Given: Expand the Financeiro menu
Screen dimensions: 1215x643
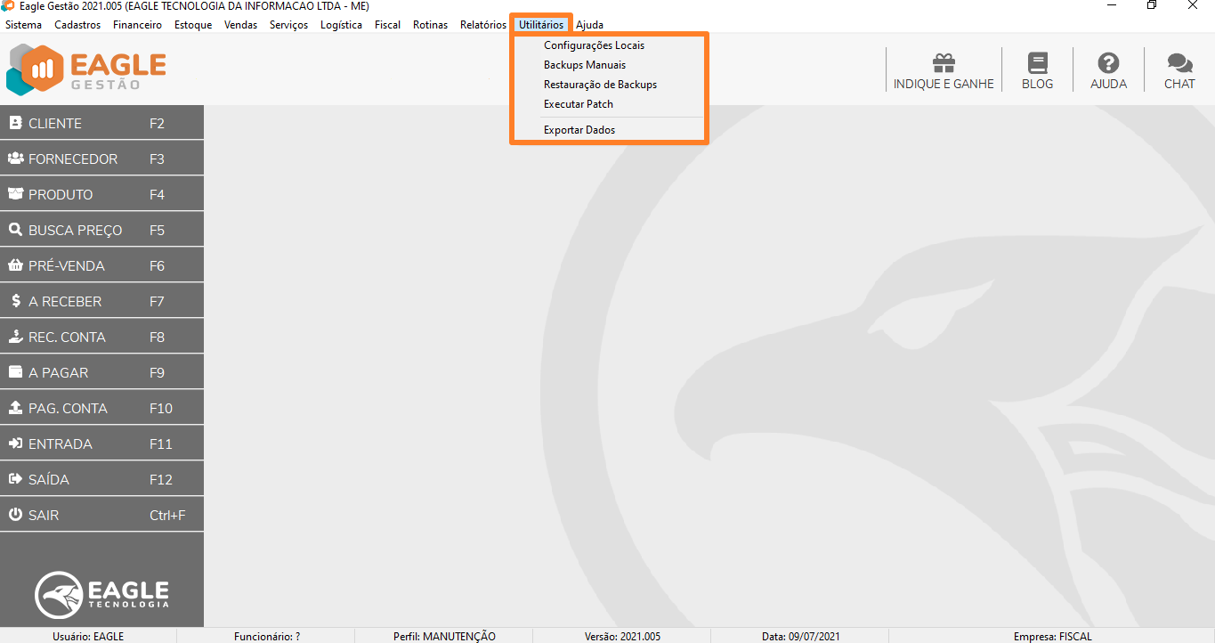Looking at the screenshot, I should click(137, 25).
